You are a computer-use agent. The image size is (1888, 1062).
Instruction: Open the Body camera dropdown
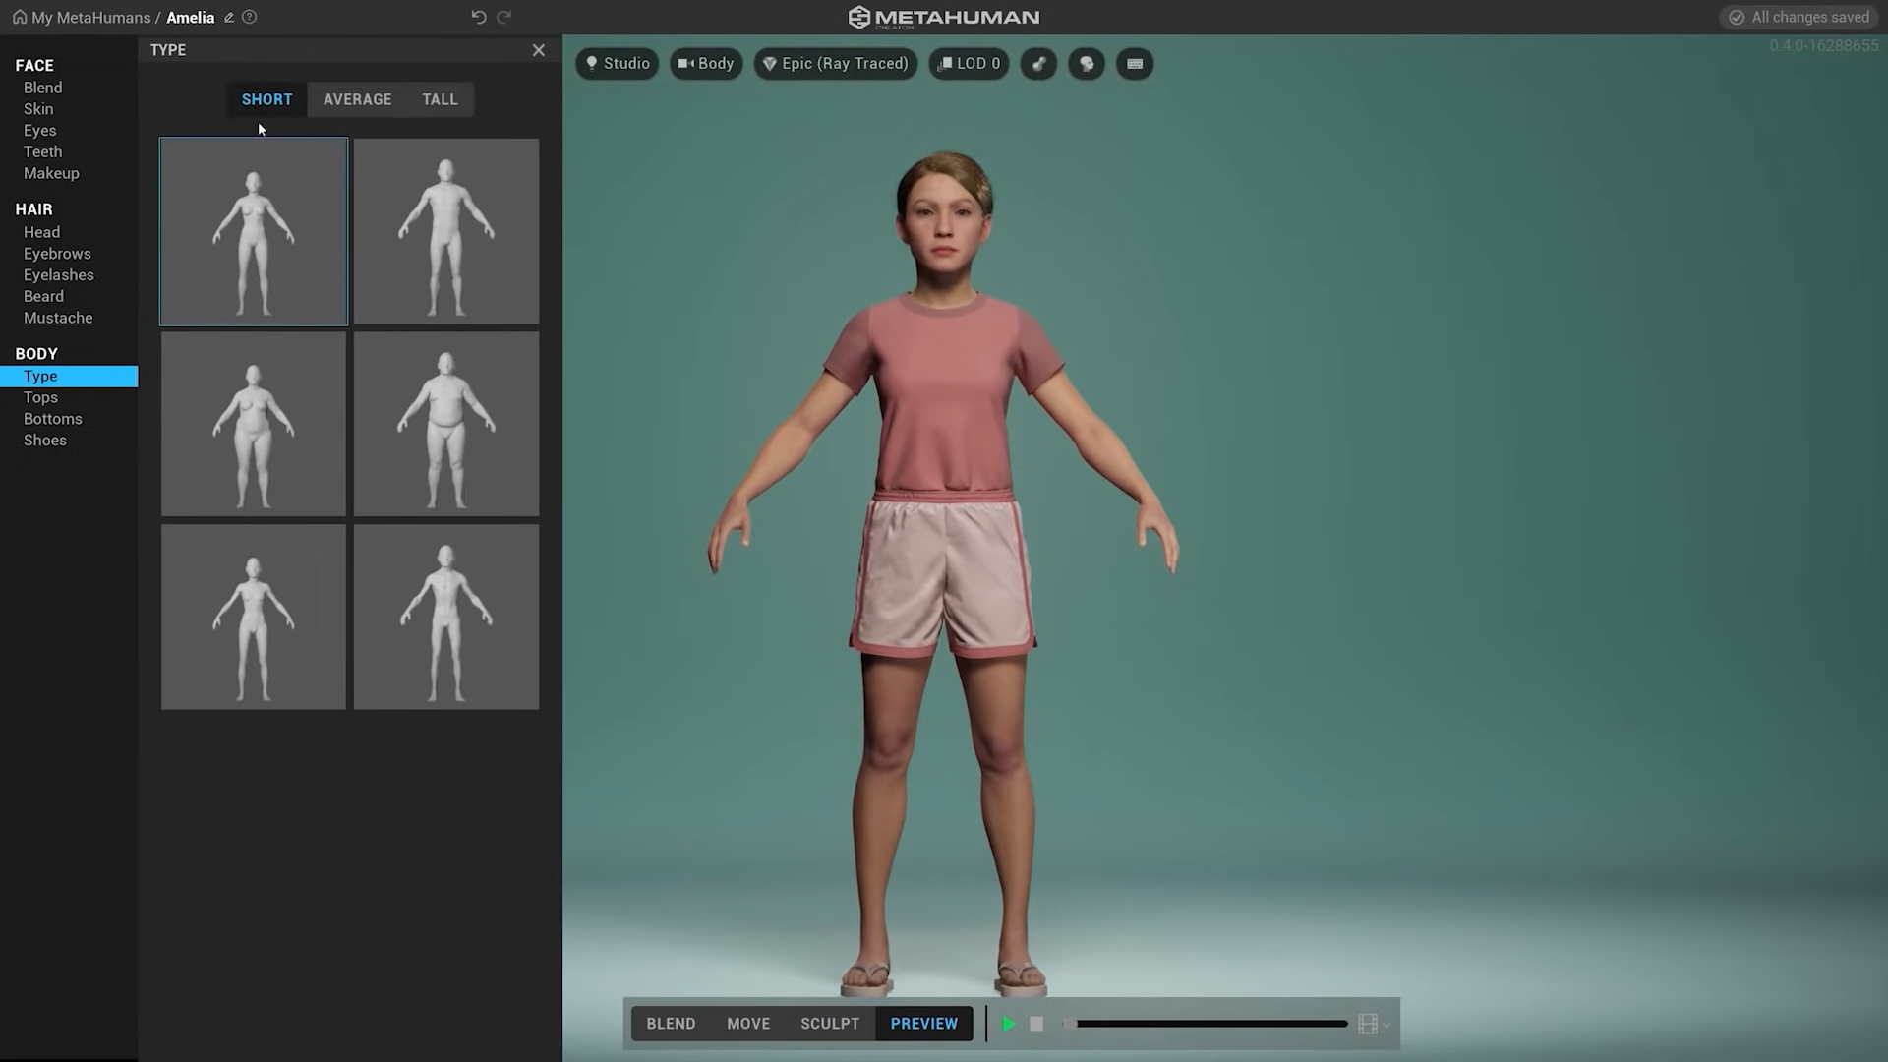tap(706, 64)
